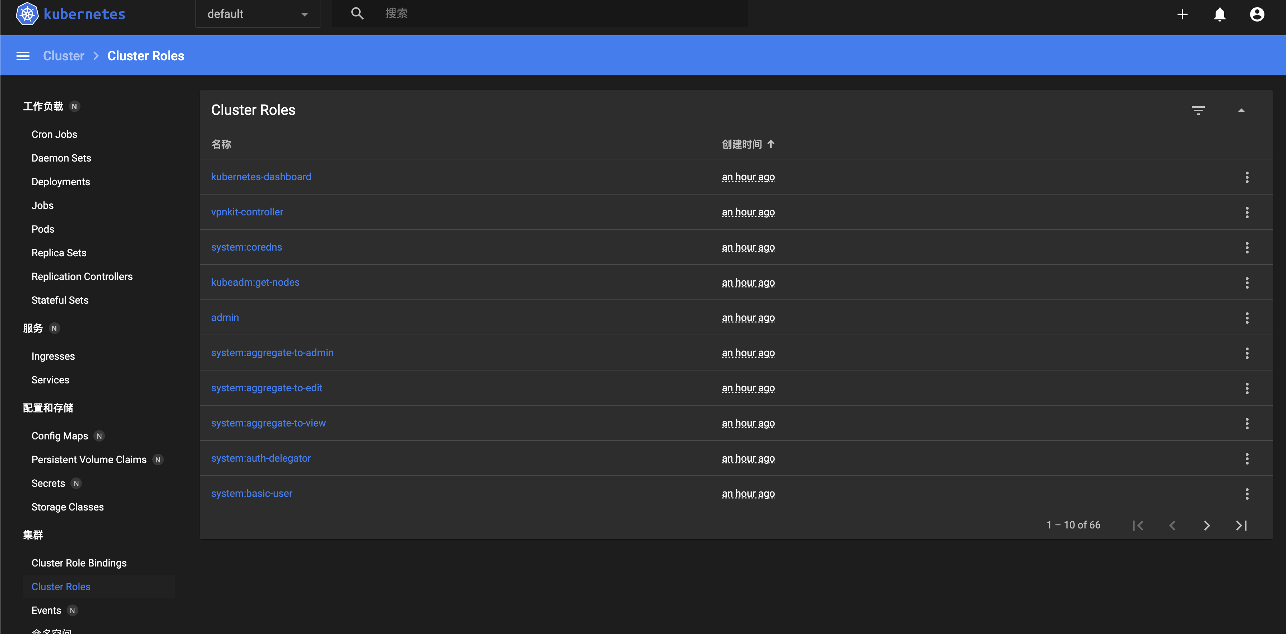Open the system:coredns cluster role
Screen dimensions: 1286x634
click(247, 247)
